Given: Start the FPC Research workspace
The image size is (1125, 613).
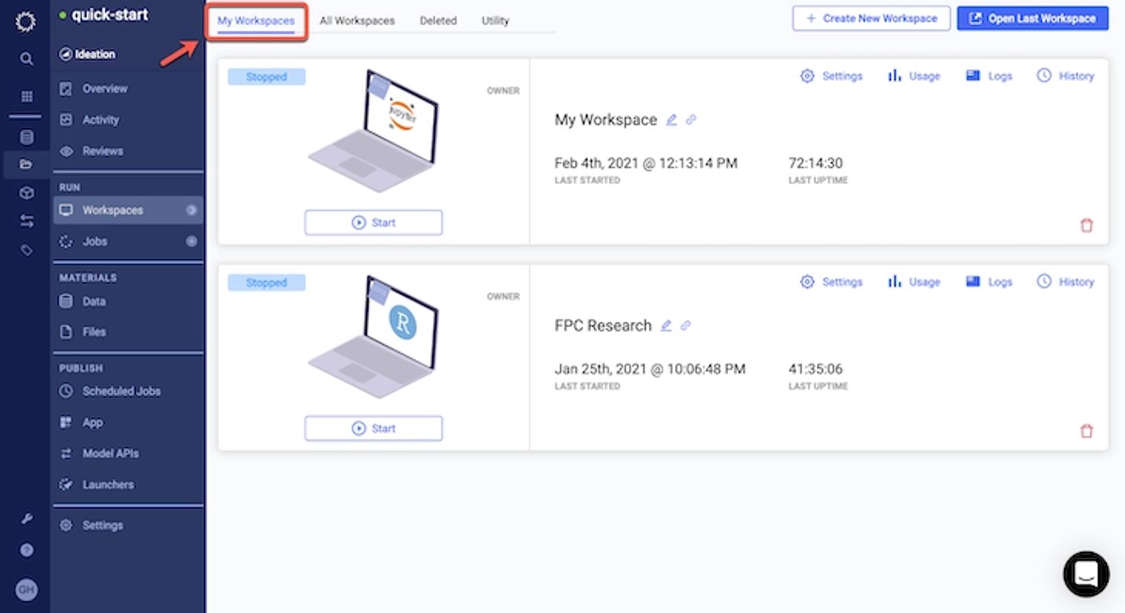Looking at the screenshot, I should click(373, 429).
